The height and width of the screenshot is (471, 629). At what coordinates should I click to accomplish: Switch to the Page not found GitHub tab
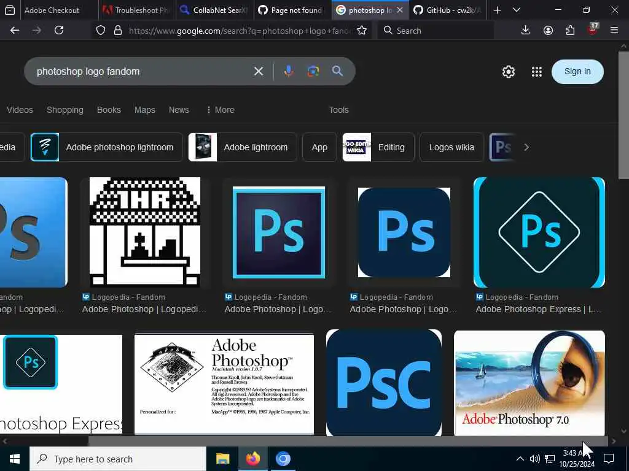coord(293,10)
